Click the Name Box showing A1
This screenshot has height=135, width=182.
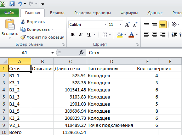24,53
